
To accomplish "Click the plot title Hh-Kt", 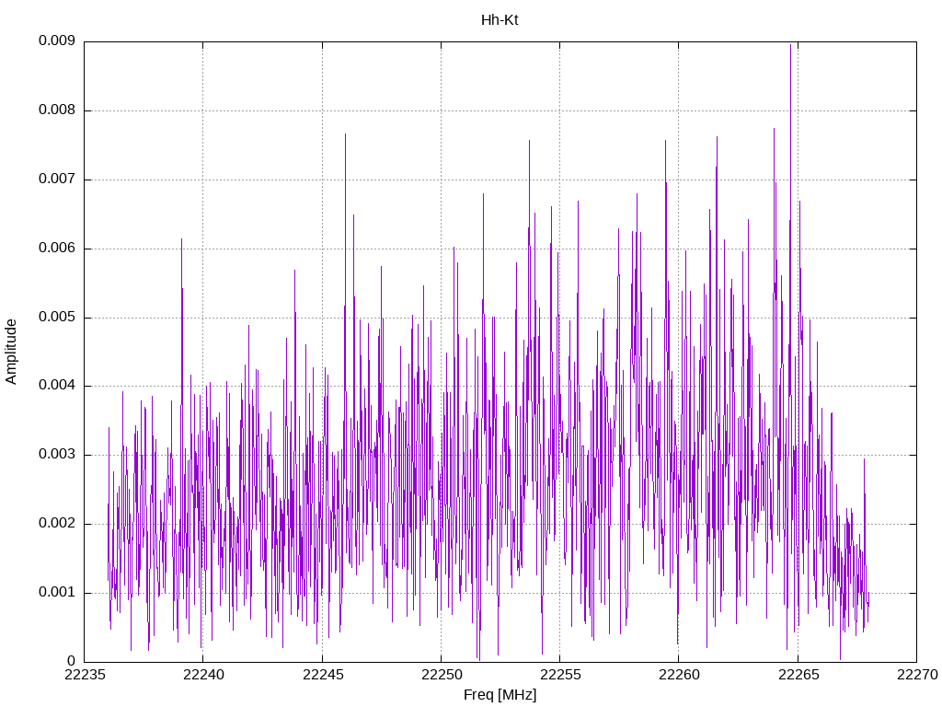I will coord(500,20).
